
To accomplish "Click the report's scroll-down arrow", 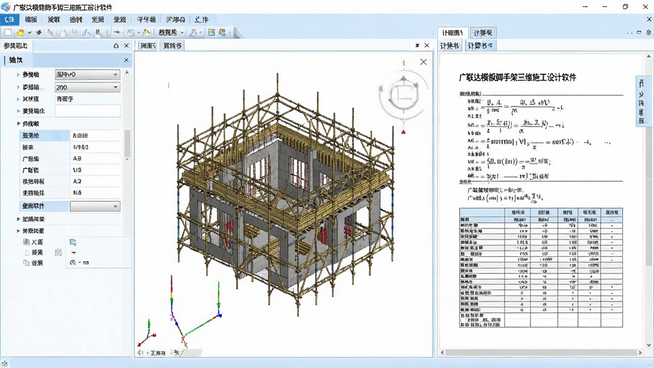I will coord(649,345).
